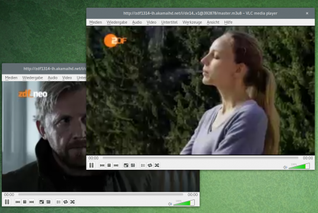This screenshot has width=318, height=213.
Task: Click remaining time in ZDF front window
Action: pyautogui.click(x=308, y=158)
